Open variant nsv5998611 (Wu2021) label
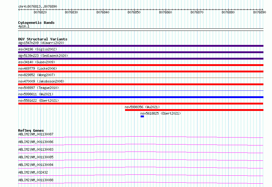 [36, 94]
